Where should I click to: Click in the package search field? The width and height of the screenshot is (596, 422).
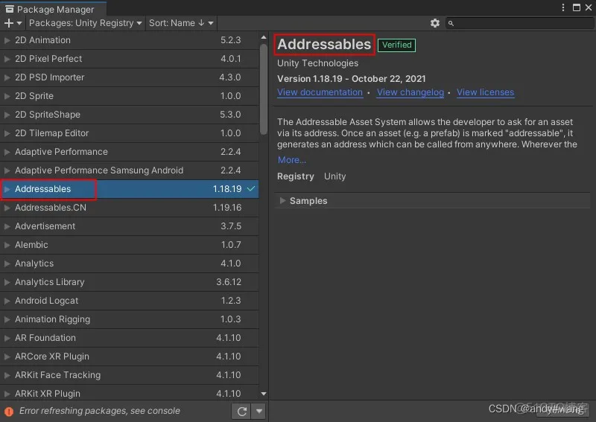coord(519,23)
